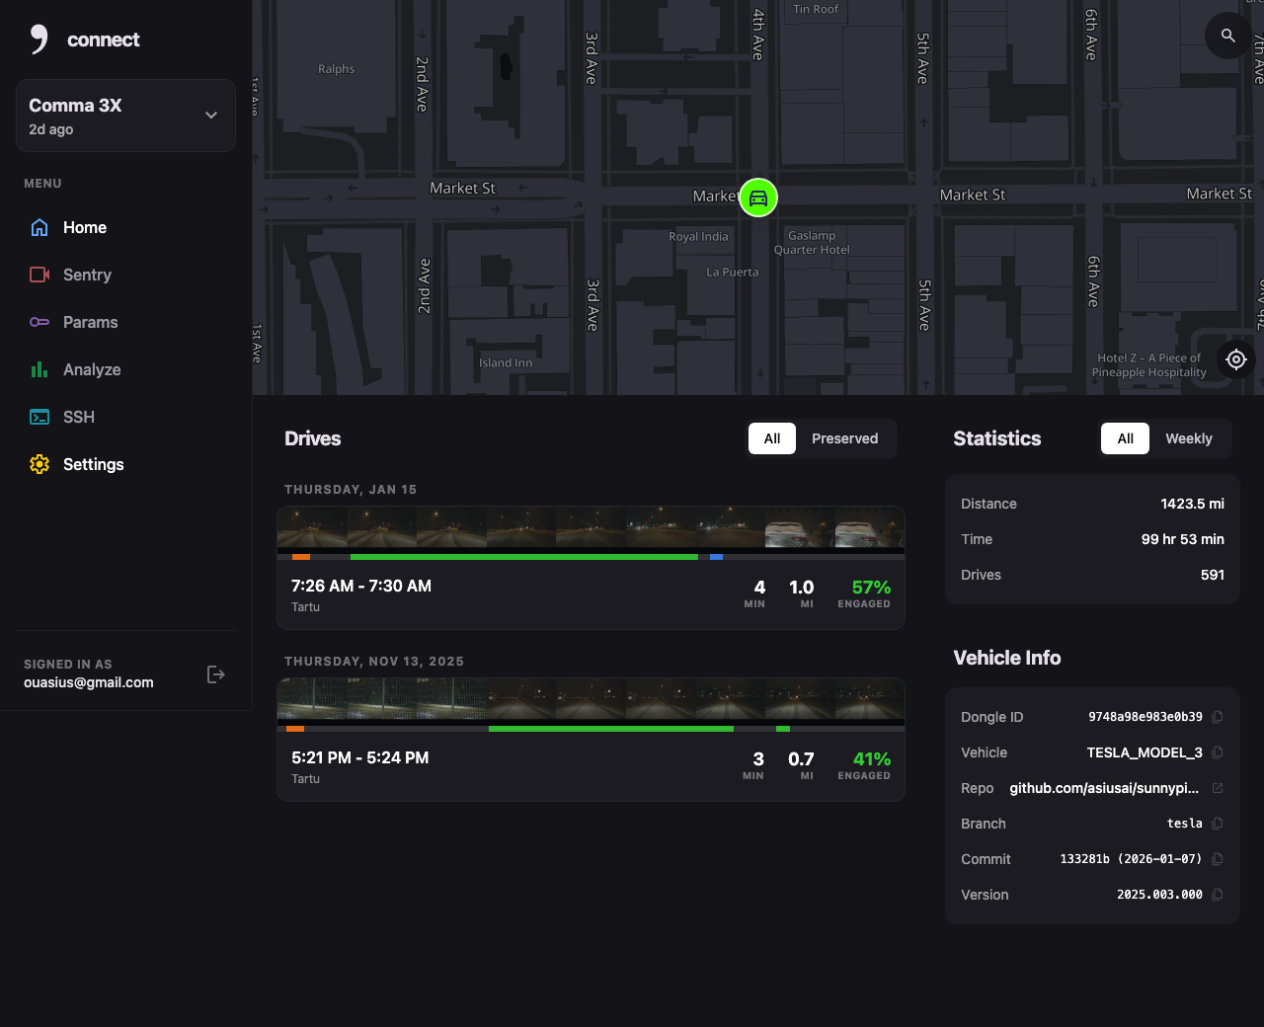This screenshot has height=1027, width=1264.
Task: Open the SSH terminal icon
Action: pos(39,417)
